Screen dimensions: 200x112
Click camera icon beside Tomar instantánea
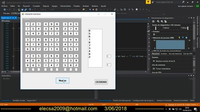pos(154,69)
